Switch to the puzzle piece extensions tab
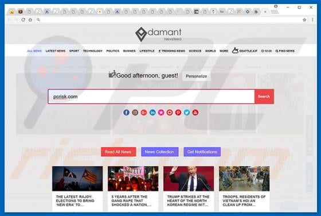This screenshot has height=216, width=321. tap(256, 12)
